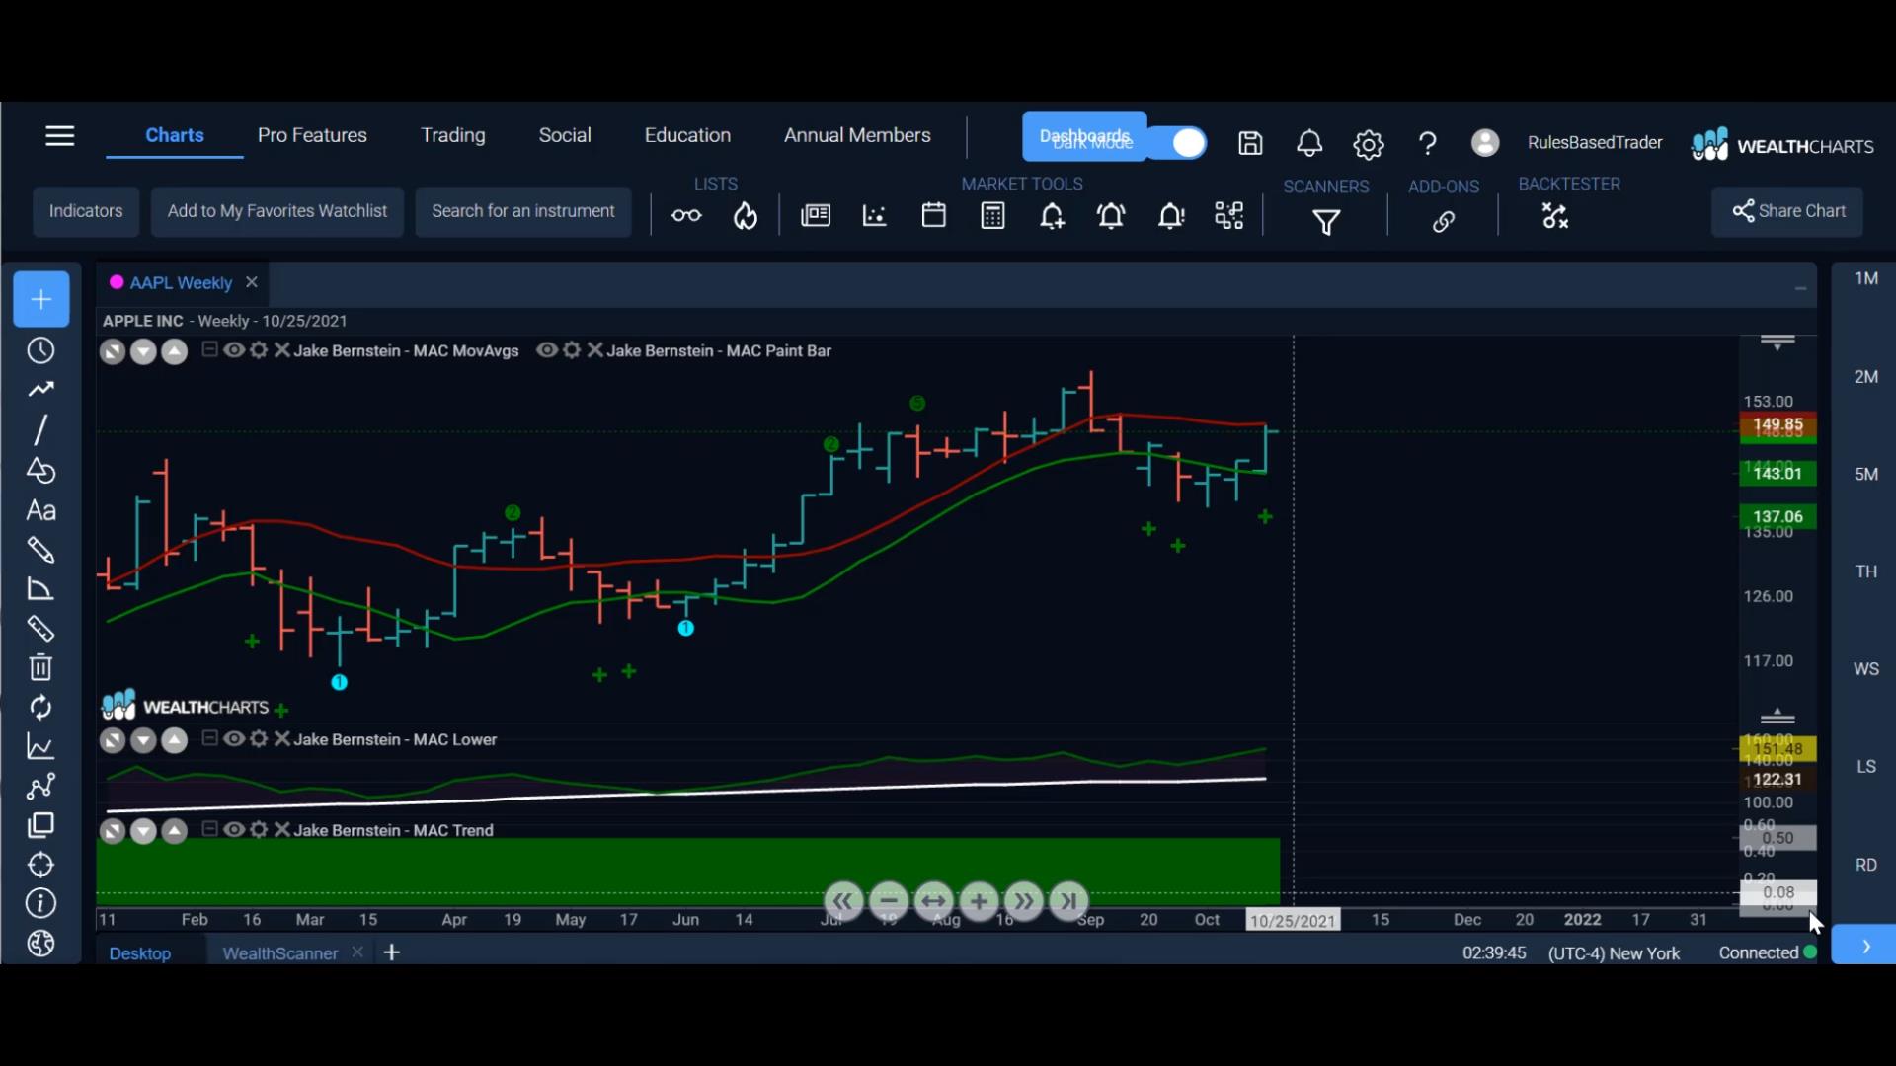This screenshot has width=1896, height=1066.
Task: Select the AAPL Weekly chart tab
Action: click(x=181, y=283)
